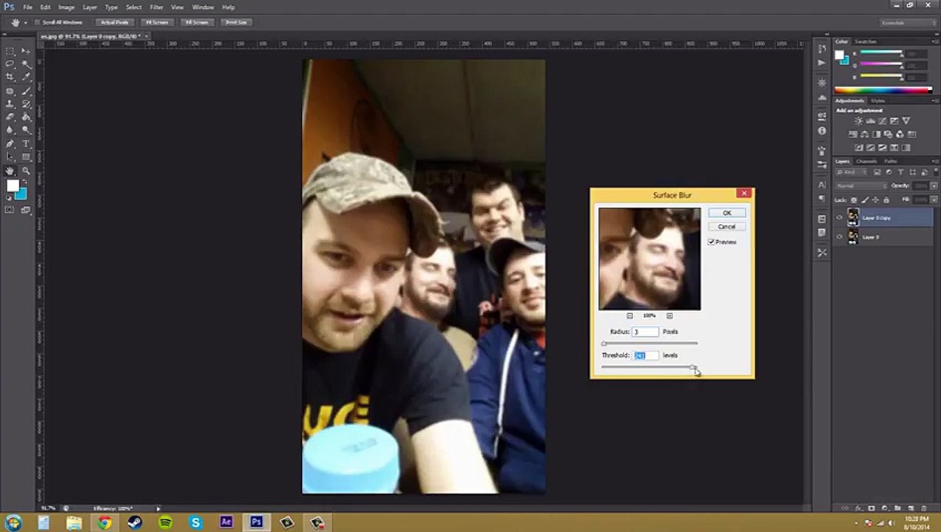The width and height of the screenshot is (941, 532).
Task: Hide the Layer 0 copy layer
Action: click(x=839, y=218)
